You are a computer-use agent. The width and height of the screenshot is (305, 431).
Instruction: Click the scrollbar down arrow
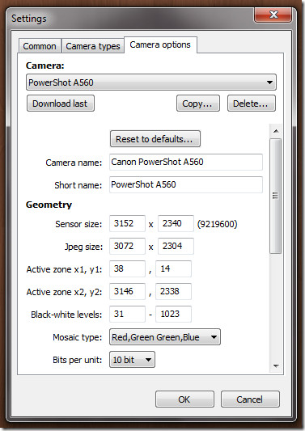point(276,366)
